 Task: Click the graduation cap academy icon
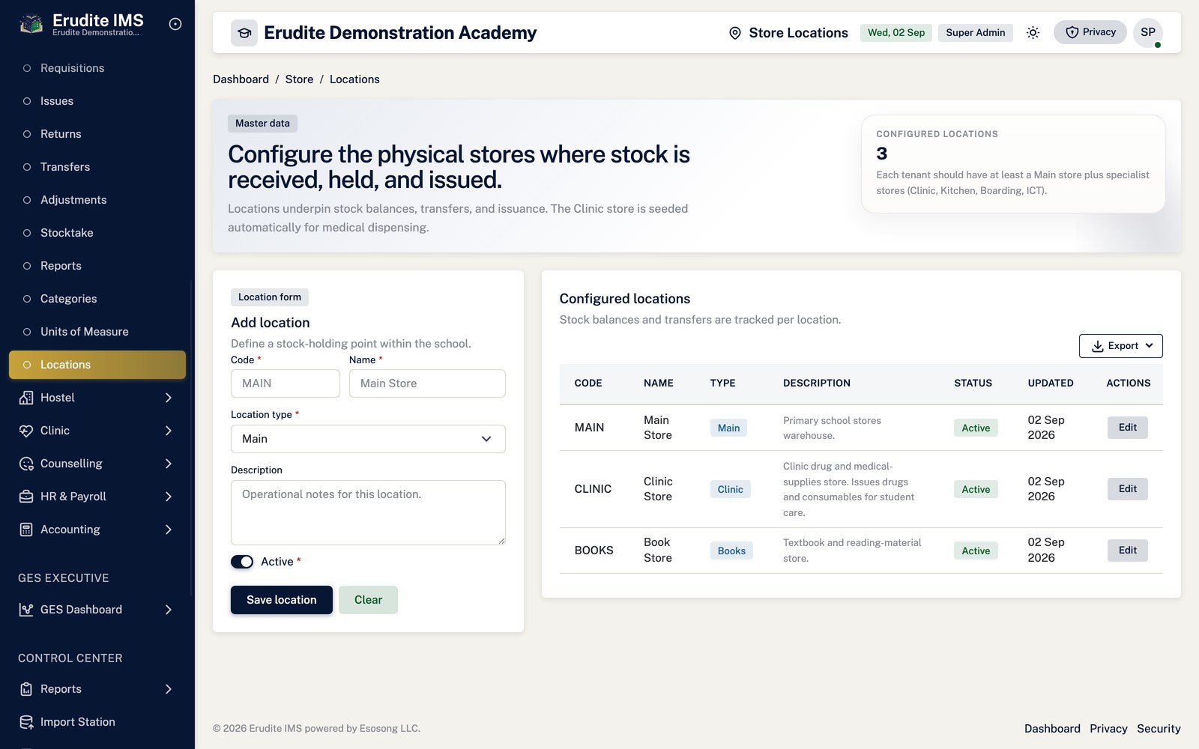click(x=244, y=33)
